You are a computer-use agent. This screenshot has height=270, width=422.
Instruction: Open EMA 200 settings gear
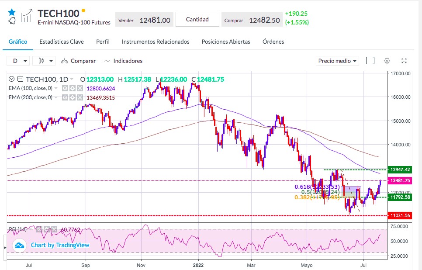[73, 97]
